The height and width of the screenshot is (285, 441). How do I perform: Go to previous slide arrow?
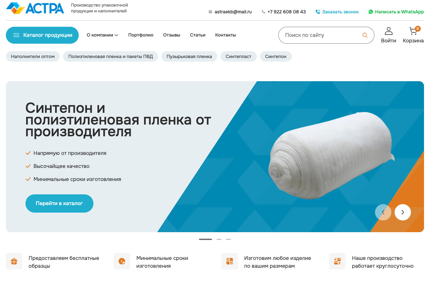coord(383,212)
